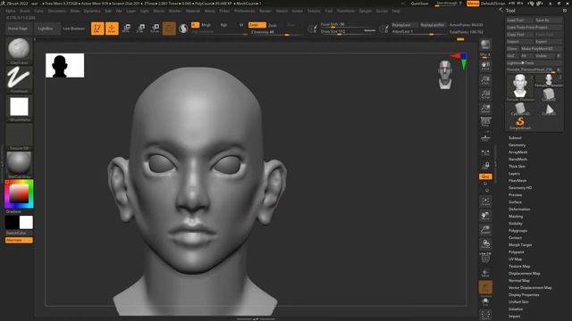Toggle the Rgb channel button
572x321 pixels.
pyautogui.click(x=223, y=25)
